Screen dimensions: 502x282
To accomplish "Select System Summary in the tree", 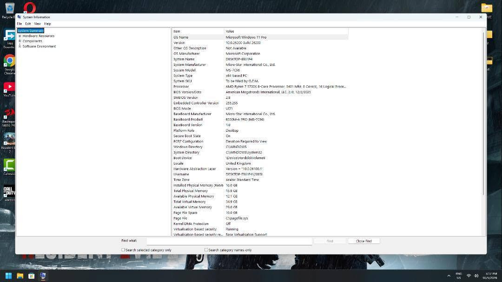I will 30,31.
